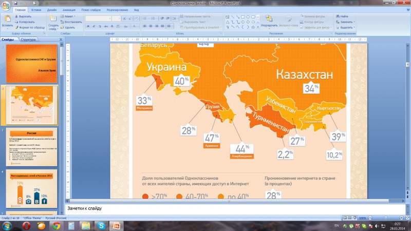Reset slide layout with Восстановить
The image size is (411, 231).
click(x=71, y=22)
